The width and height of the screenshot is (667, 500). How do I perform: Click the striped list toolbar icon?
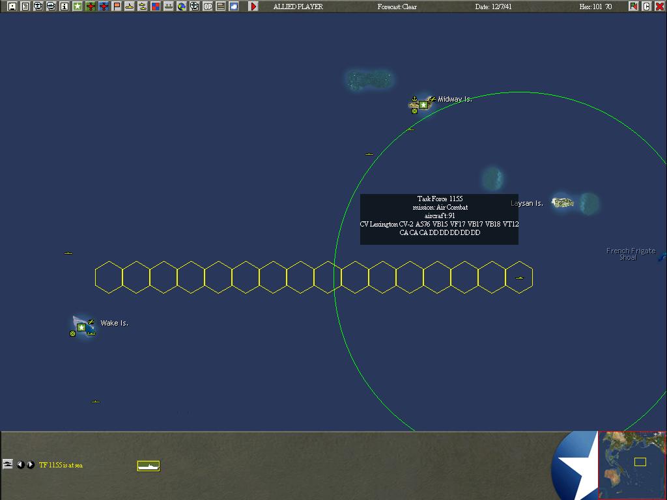(x=221, y=7)
